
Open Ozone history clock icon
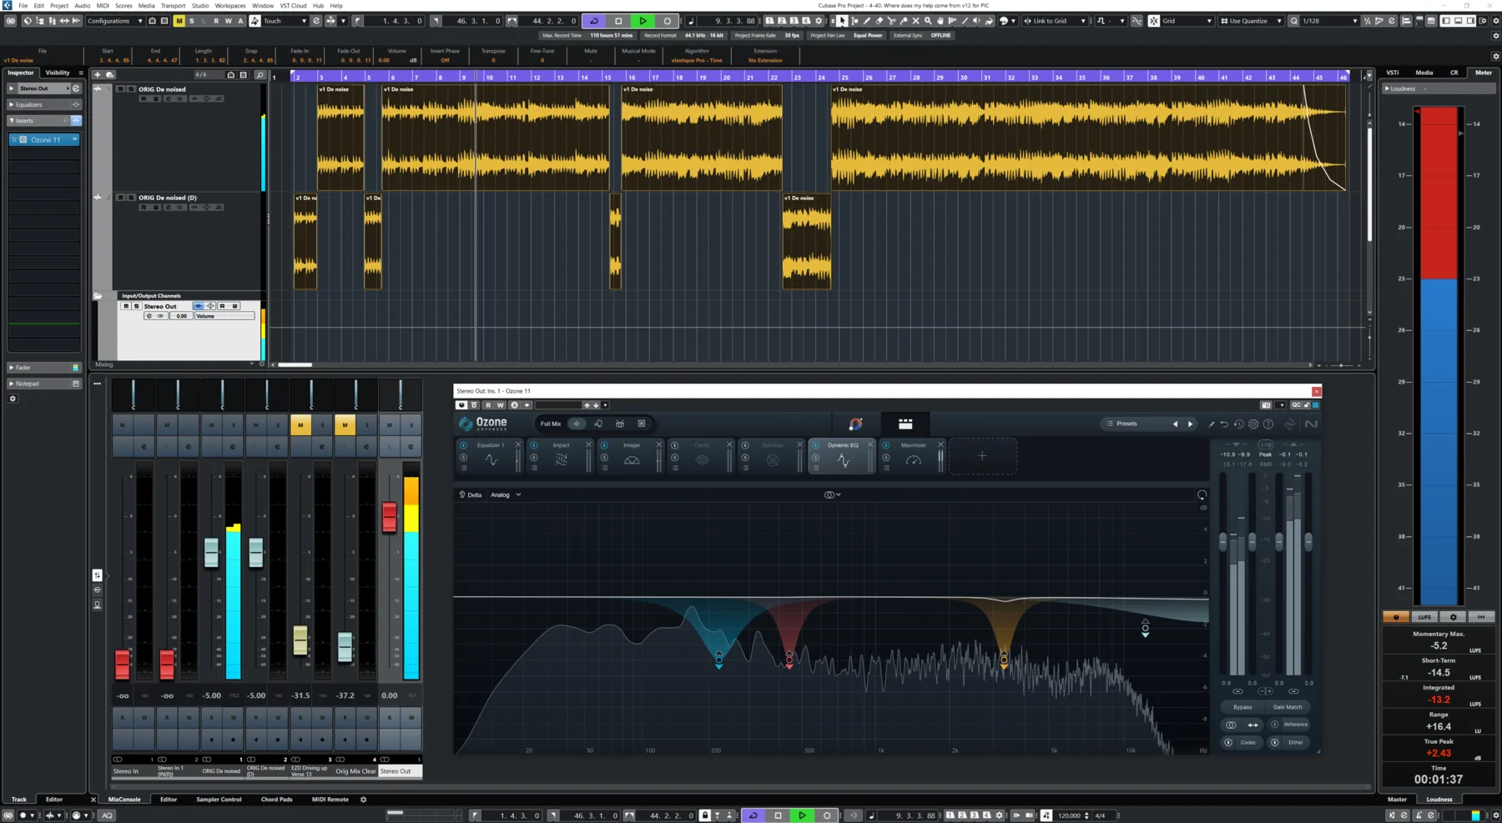1239,424
